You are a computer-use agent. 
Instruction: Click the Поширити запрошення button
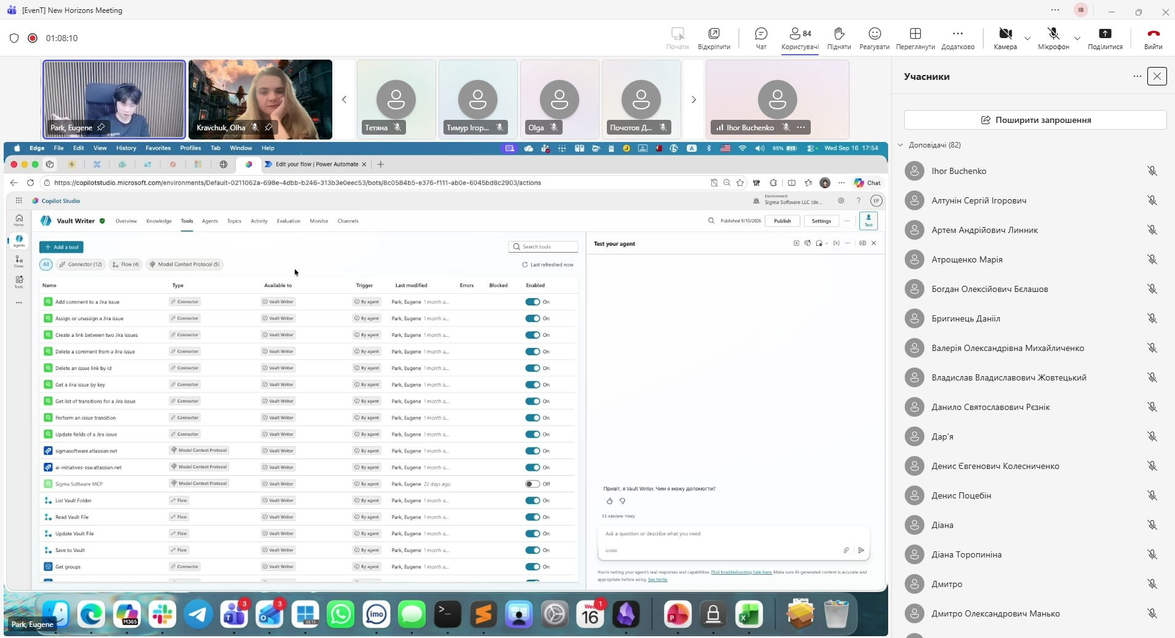point(1035,120)
